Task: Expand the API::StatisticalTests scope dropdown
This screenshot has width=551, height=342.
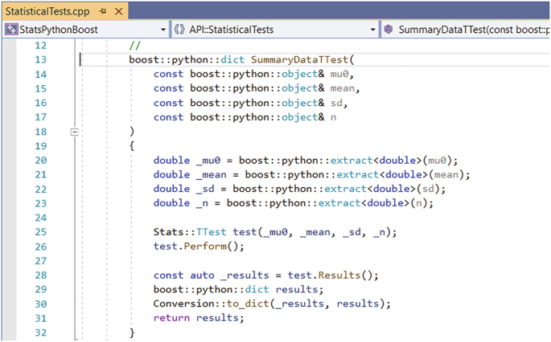Action: (x=372, y=30)
